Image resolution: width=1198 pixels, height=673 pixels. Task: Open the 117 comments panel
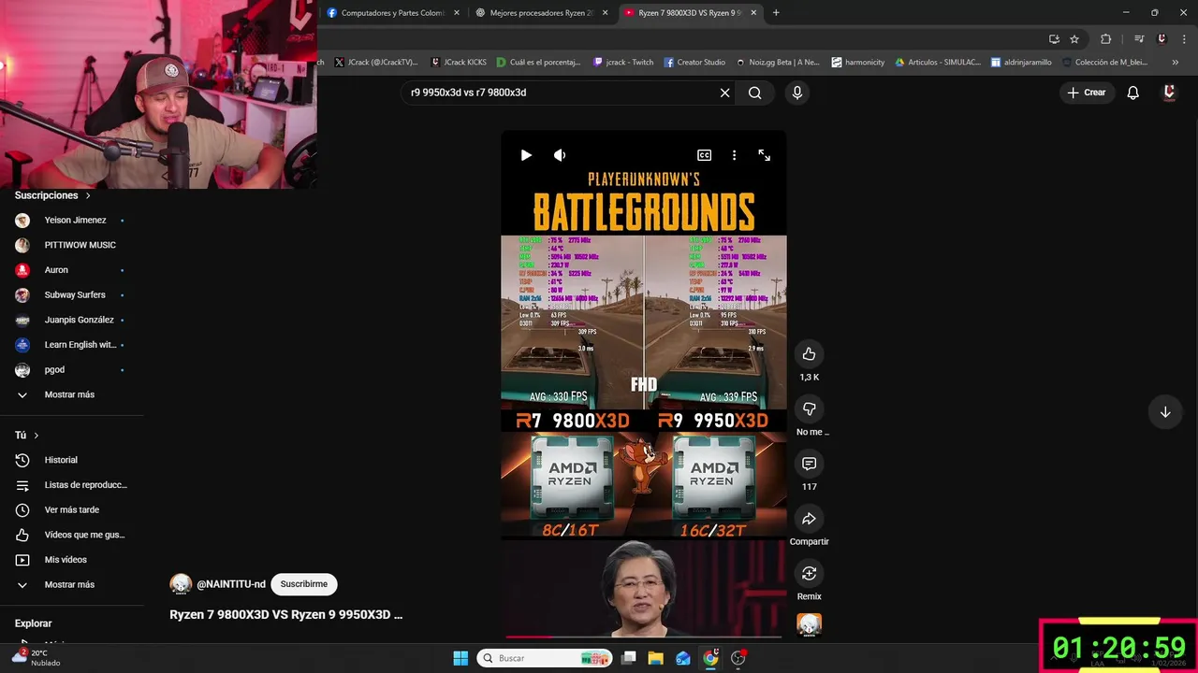pos(809,464)
